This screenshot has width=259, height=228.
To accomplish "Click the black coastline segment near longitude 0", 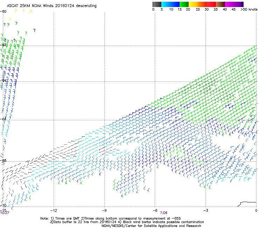I will coord(247,204).
